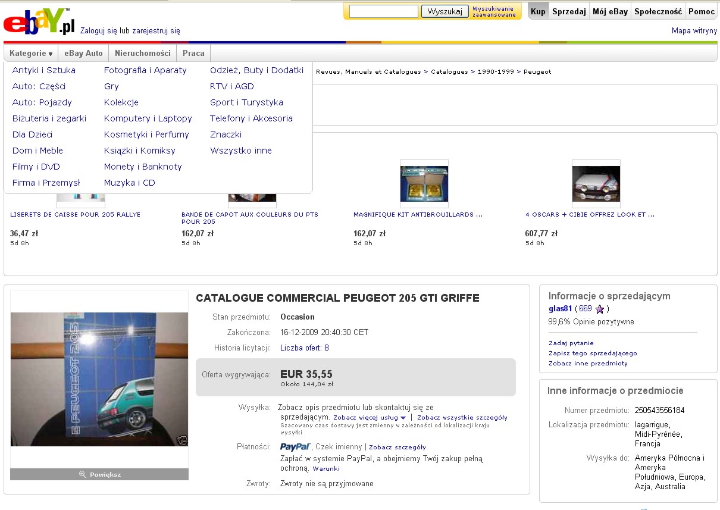Select Komputery i Laptopy category

[148, 118]
